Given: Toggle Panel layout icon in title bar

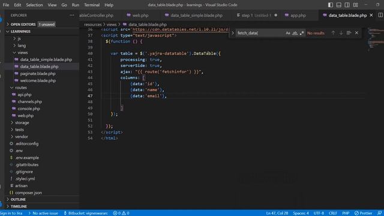Looking at the screenshot, I should point(338,5).
